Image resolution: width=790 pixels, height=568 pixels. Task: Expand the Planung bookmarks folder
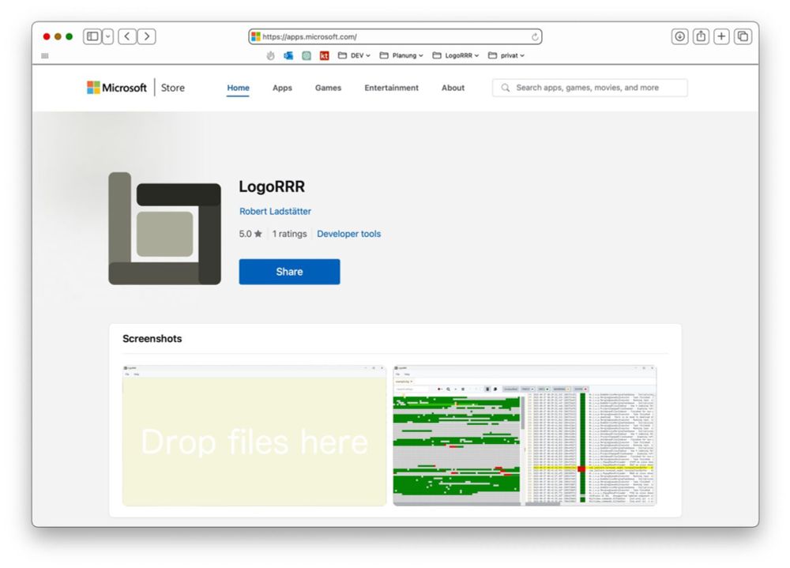401,55
